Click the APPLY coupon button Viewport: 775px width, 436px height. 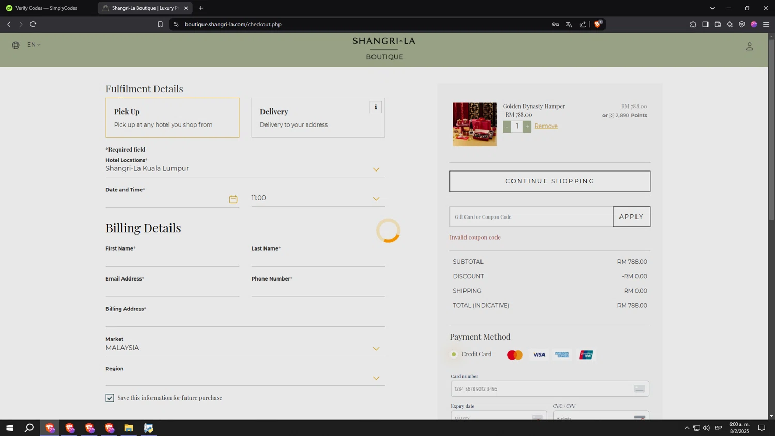(x=631, y=217)
